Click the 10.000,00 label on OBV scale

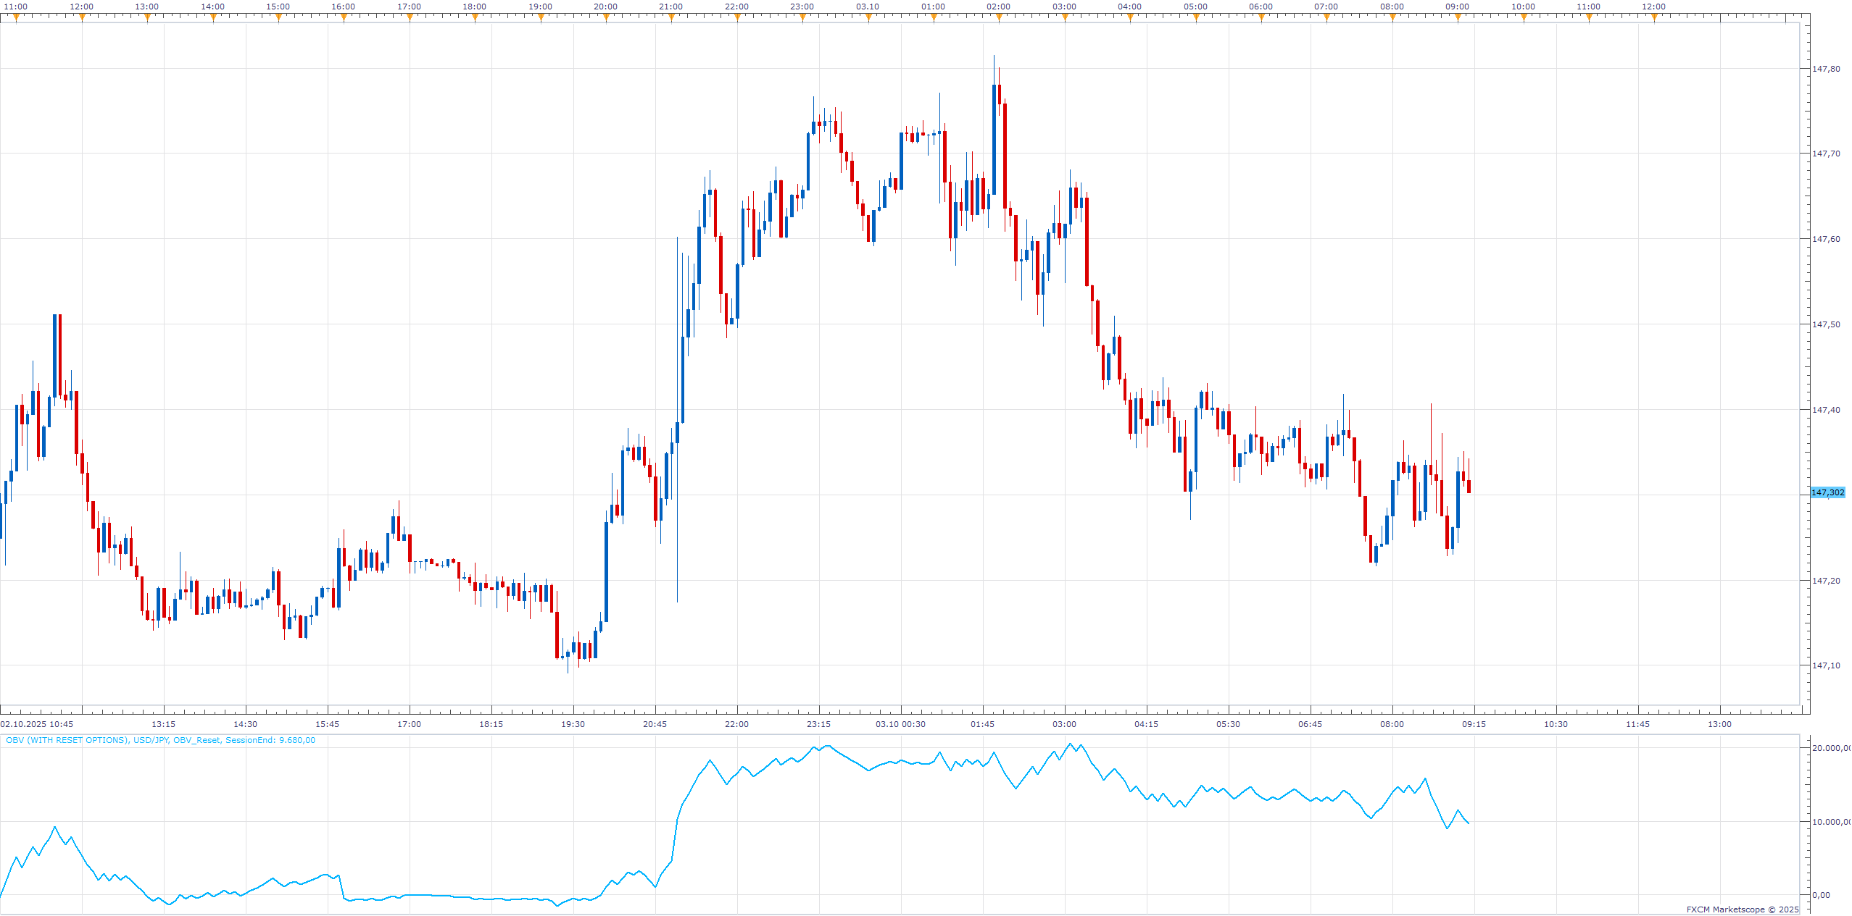[x=1831, y=822]
